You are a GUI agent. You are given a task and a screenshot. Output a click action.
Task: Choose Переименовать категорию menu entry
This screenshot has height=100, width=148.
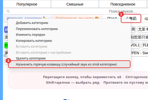tap(69, 29)
